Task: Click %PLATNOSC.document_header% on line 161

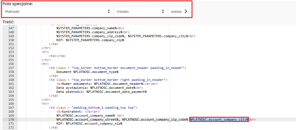Action: tap(118, 84)
